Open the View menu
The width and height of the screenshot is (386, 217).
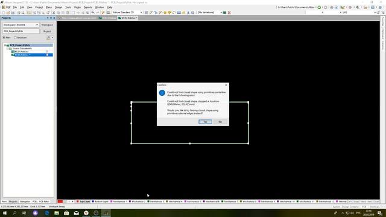30,7
